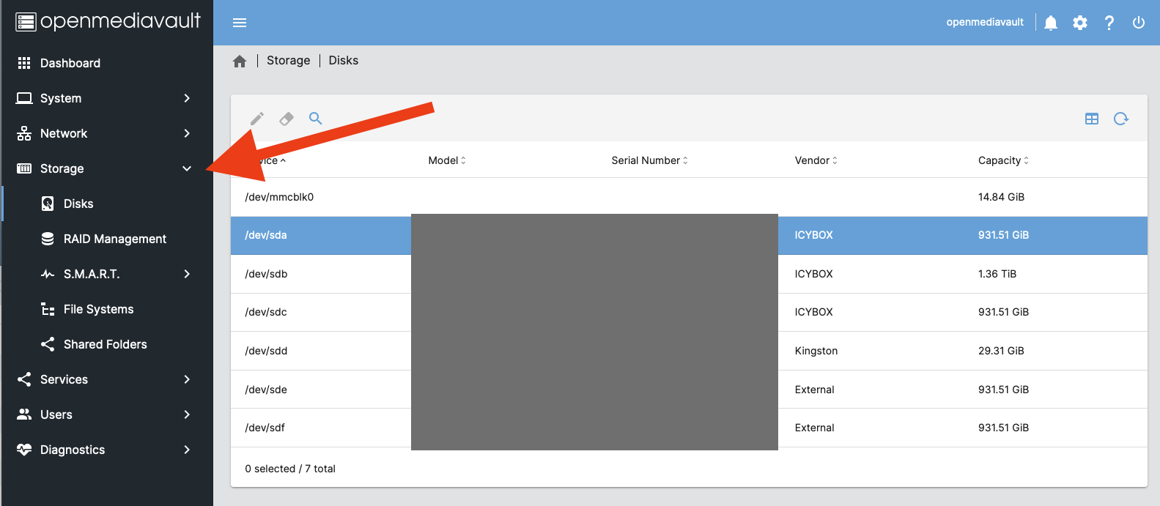This screenshot has height=506, width=1160.
Task: Click the Dashboard grid icon
Action: pos(24,63)
